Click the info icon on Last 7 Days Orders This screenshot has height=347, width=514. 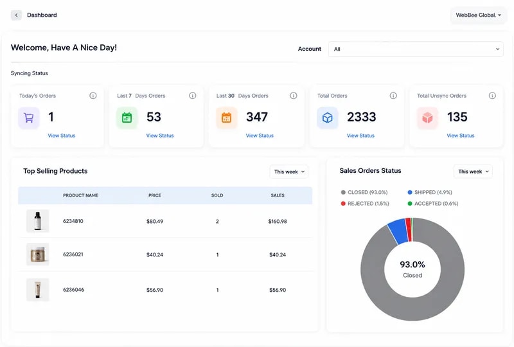(193, 96)
